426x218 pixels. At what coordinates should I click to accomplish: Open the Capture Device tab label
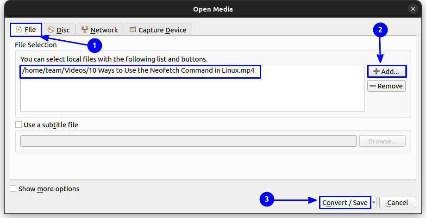(162, 30)
